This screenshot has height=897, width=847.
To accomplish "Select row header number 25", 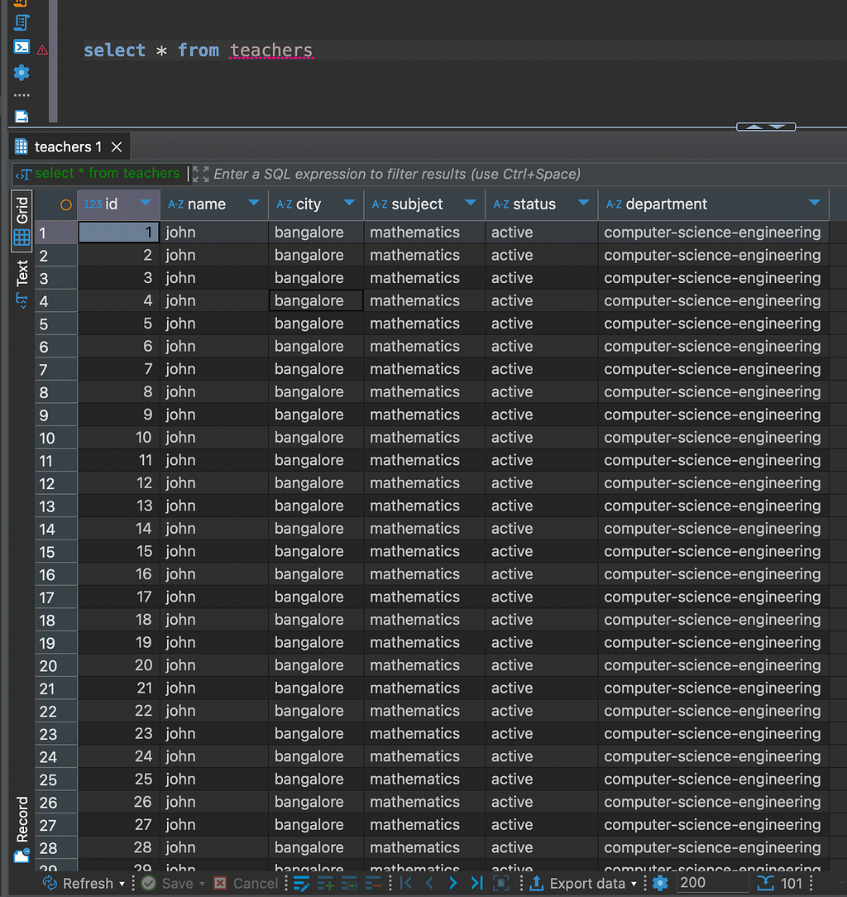I will pos(56,779).
